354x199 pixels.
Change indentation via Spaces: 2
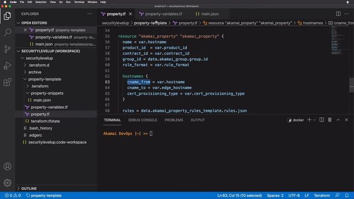(x=275, y=195)
